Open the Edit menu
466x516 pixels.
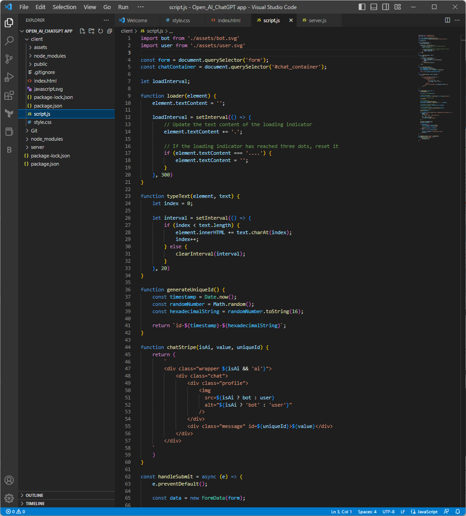[x=40, y=7]
